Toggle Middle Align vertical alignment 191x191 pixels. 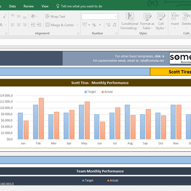19,16
